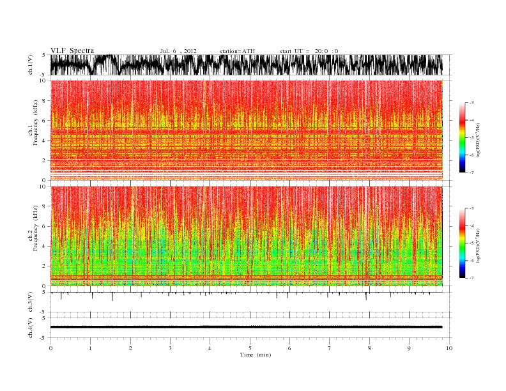The image size is (506, 391).
Task: Click the 'ch.4(V)' axis label
Action: (x=31, y=328)
